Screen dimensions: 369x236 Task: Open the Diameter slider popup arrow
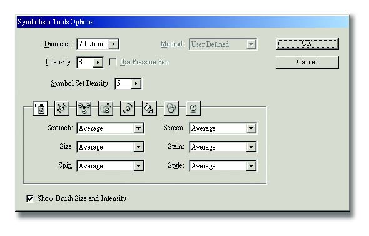pyautogui.click(x=114, y=44)
